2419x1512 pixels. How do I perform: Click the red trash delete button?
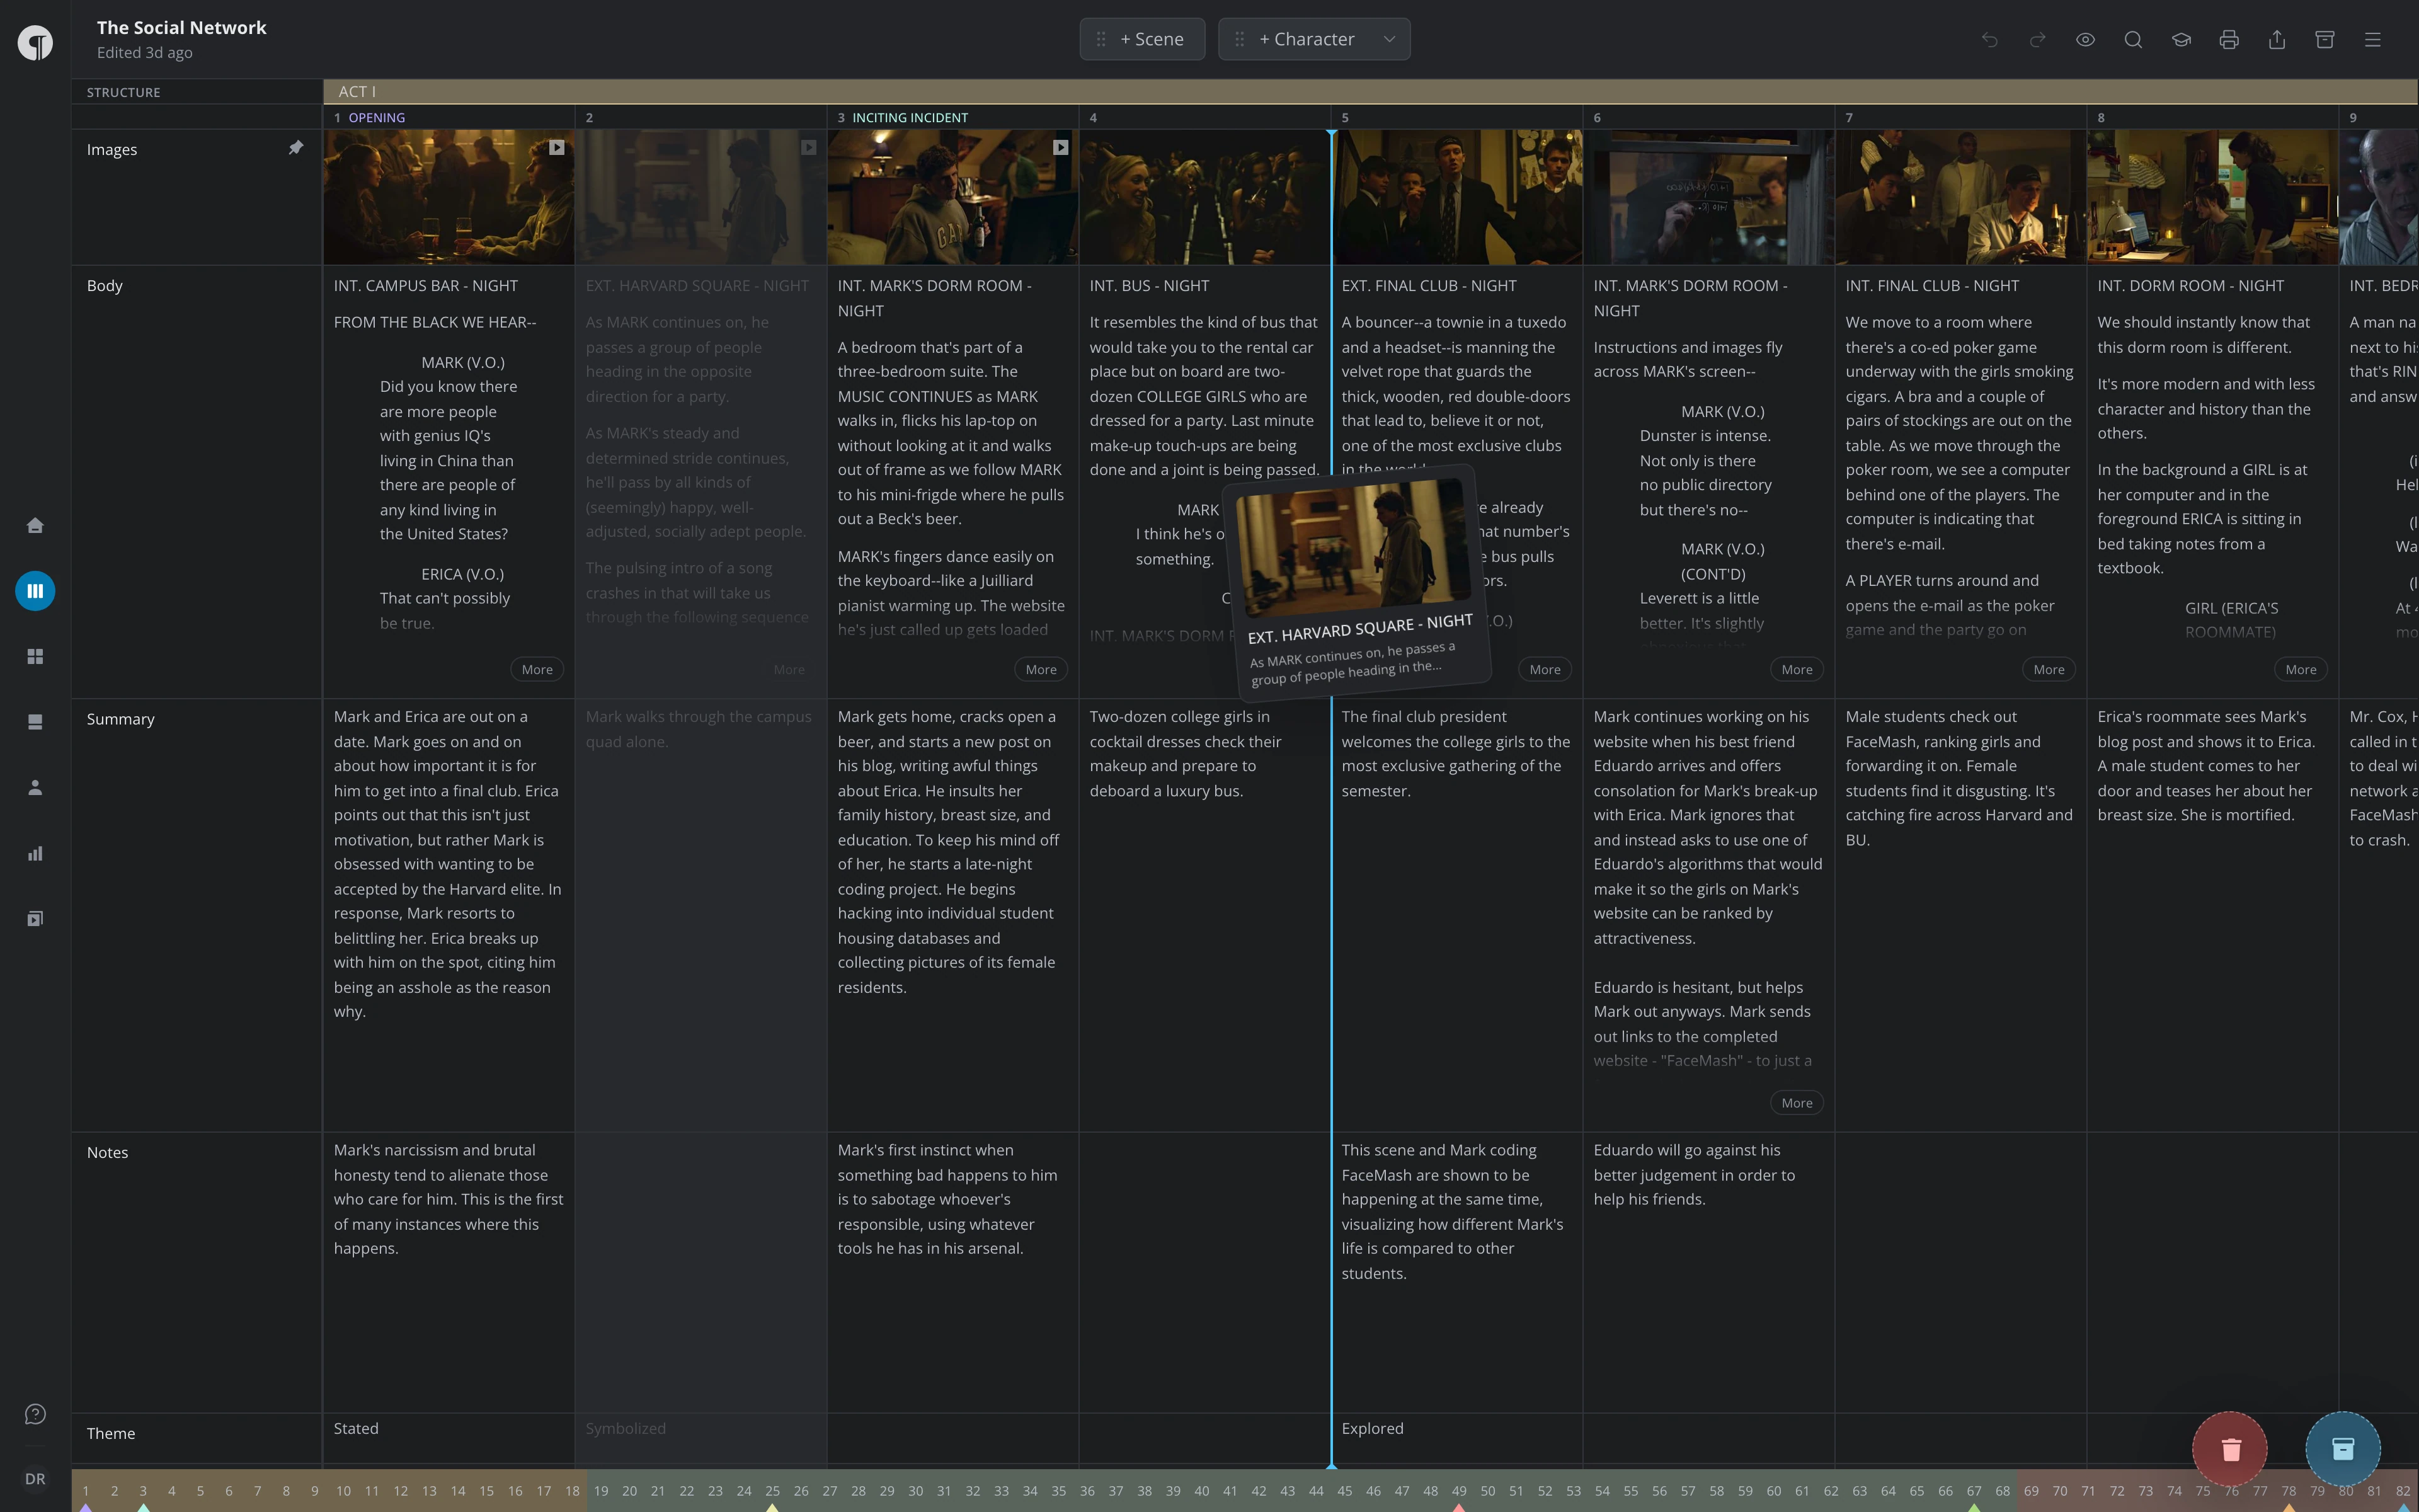[2230, 1449]
